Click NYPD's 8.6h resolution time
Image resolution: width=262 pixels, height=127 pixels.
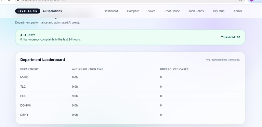tap(75, 77)
